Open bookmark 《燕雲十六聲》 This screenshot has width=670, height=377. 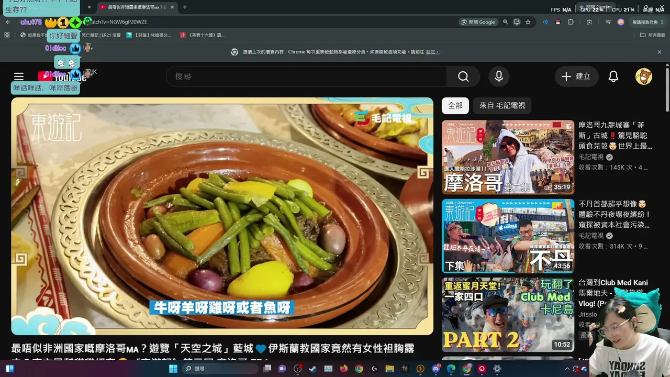coord(202,35)
